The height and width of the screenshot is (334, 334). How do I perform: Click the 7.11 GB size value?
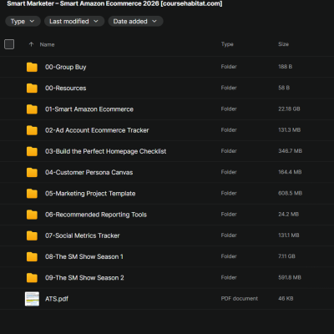(286, 256)
